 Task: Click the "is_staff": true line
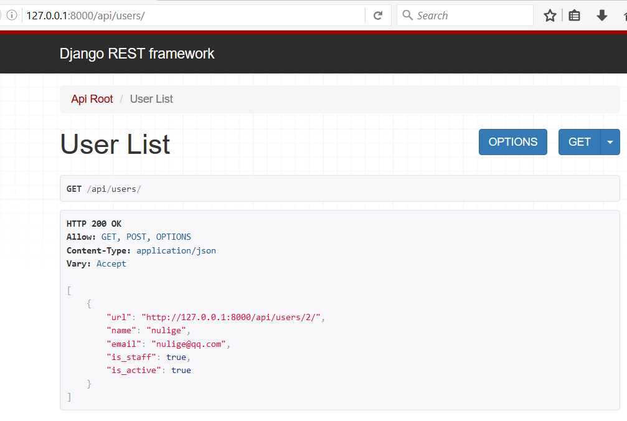148,357
